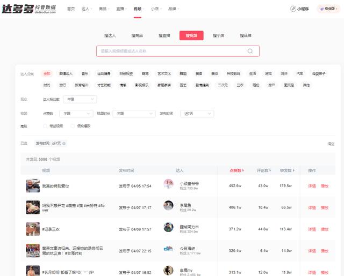
Task: Filter by 美食 category
Action: 199,73
